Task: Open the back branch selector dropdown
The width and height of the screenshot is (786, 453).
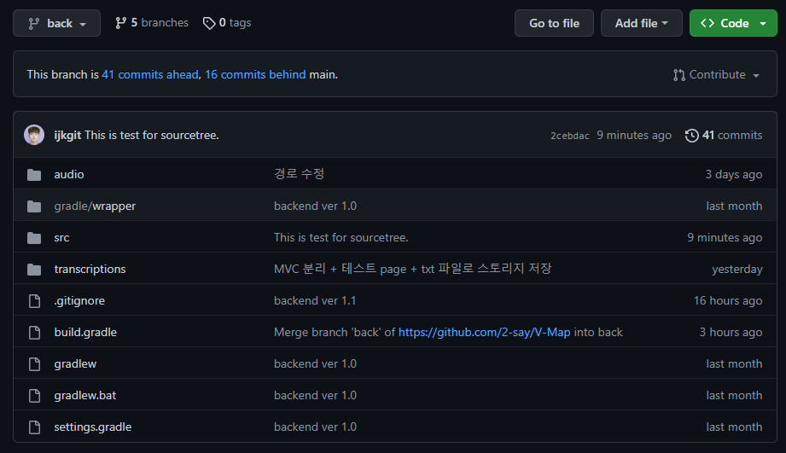Action: pos(56,23)
